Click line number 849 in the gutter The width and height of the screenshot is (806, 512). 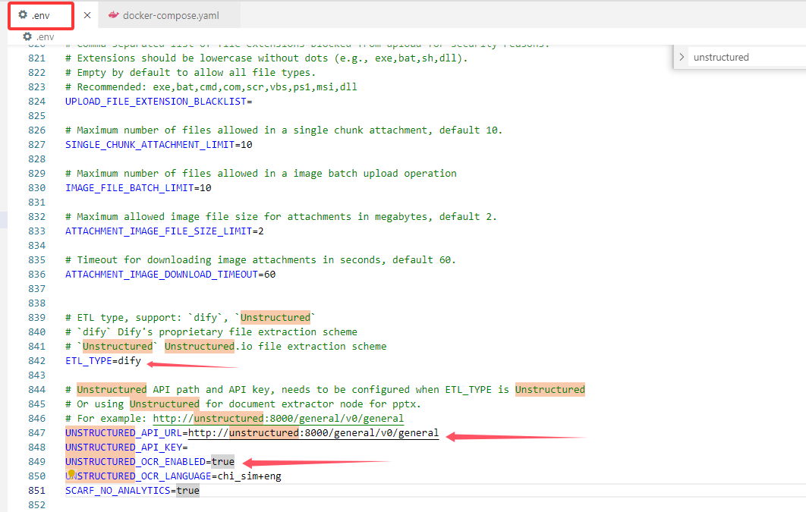(36, 461)
